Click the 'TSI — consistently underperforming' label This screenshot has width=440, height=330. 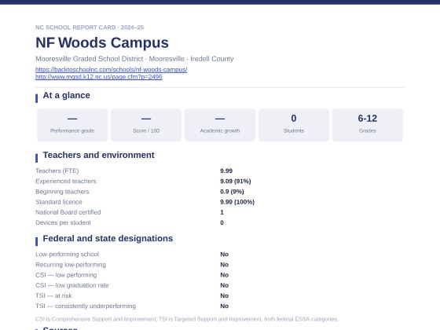pyautogui.click(x=86, y=306)
